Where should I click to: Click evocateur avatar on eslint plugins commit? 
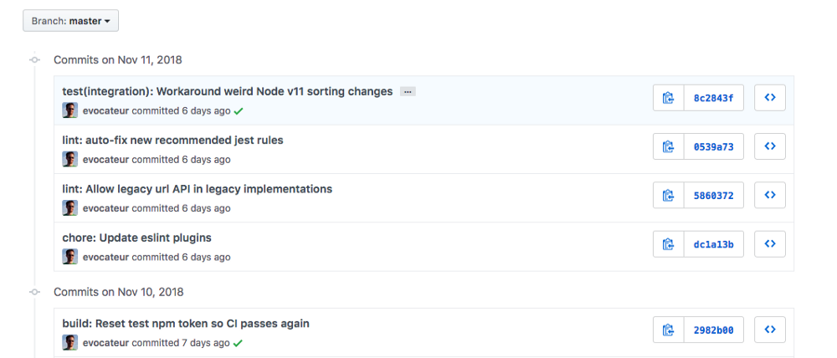click(x=70, y=257)
